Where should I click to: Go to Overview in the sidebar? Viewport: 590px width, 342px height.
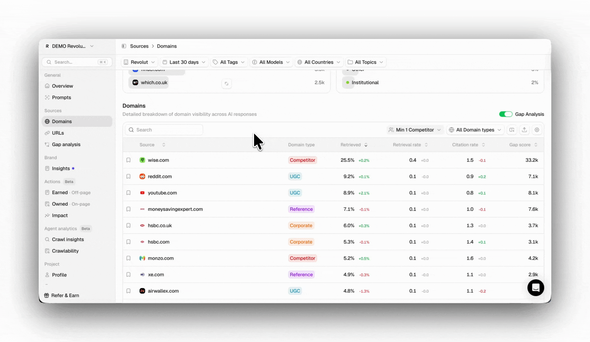point(77,86)
